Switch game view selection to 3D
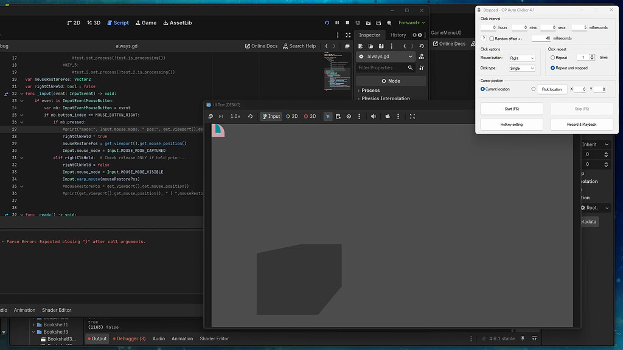Image resolution: width=623 pixels, height=350 pixels. tap(310, 116)
